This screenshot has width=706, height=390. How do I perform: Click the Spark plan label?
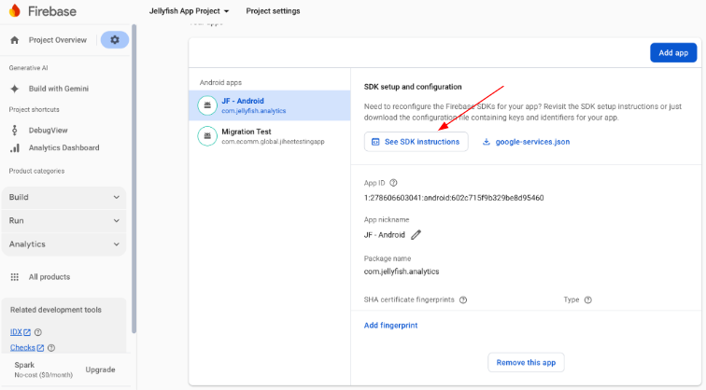click(24, 365)
